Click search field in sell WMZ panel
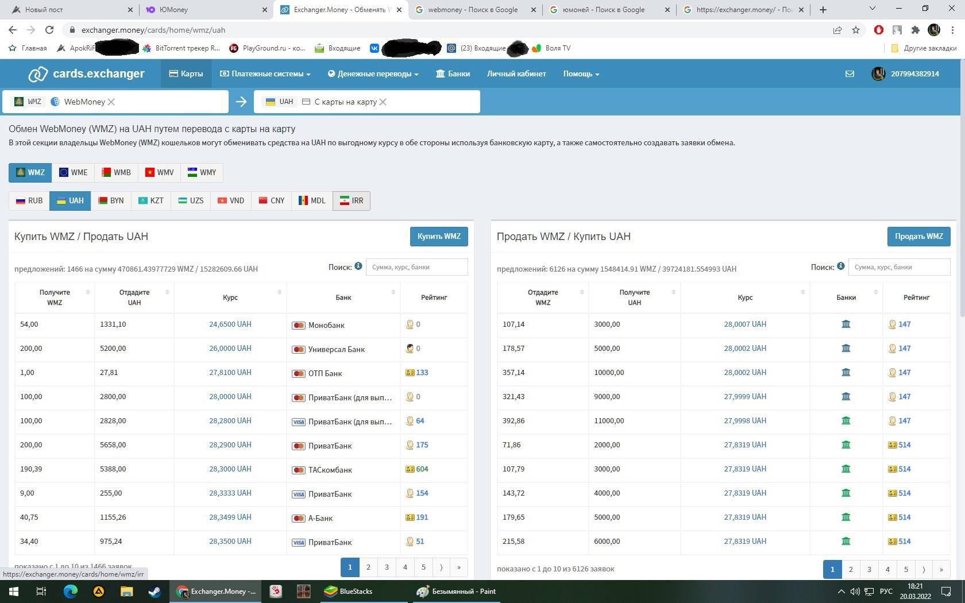 [899, 267]
